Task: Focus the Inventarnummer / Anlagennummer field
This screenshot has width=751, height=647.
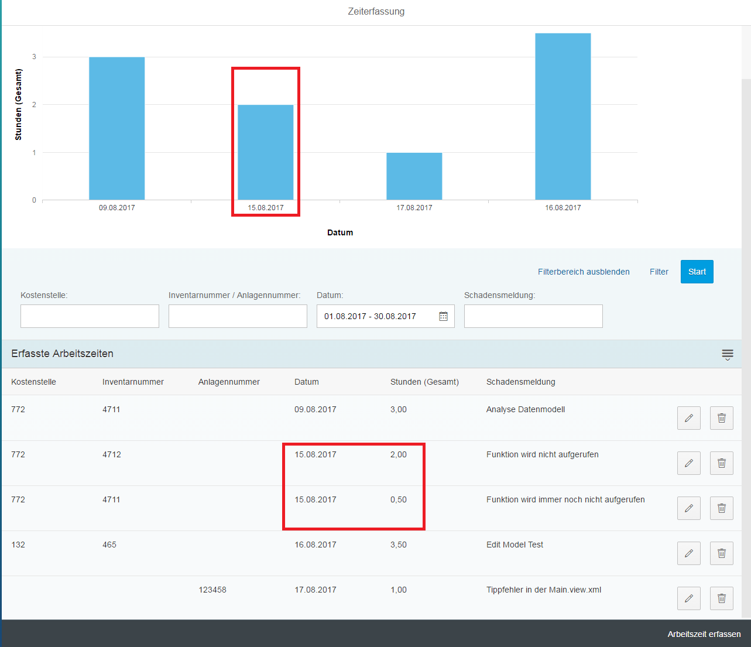Action: coord(238,316)
